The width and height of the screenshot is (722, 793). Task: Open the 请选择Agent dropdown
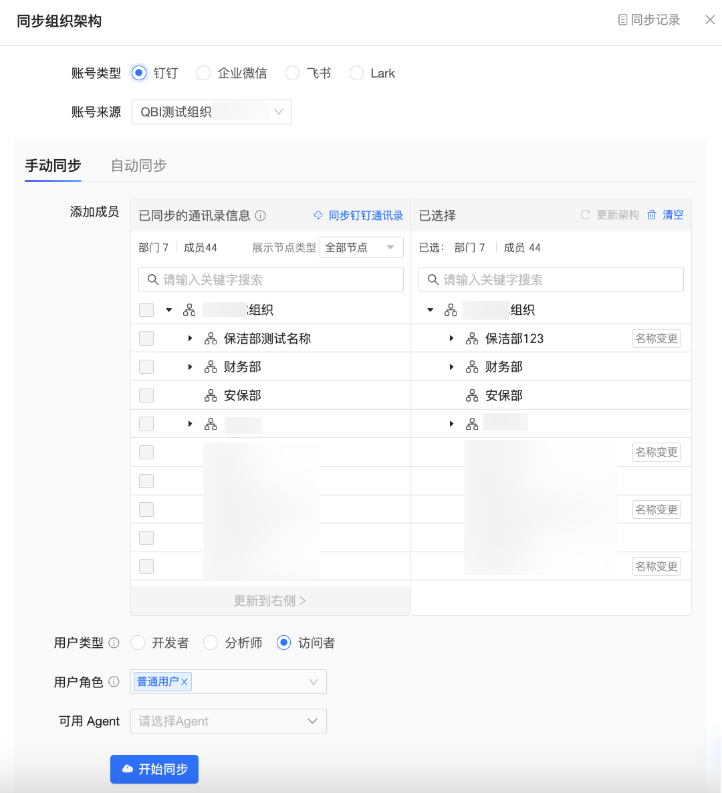(x=229, y=721)
